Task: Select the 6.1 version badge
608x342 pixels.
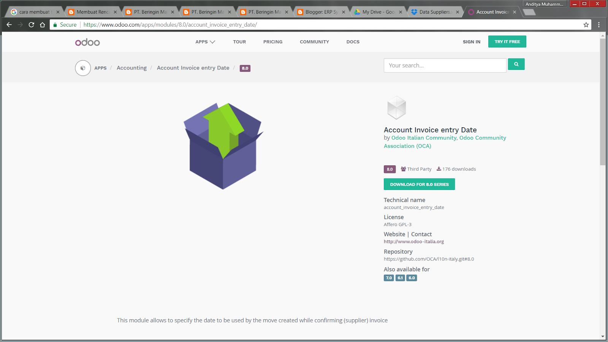Action: (400, 278)
